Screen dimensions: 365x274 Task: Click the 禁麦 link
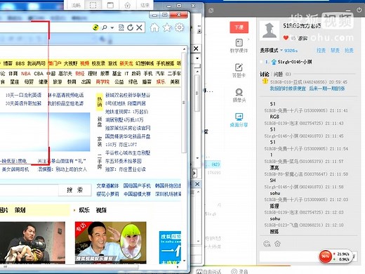point(335,51)
